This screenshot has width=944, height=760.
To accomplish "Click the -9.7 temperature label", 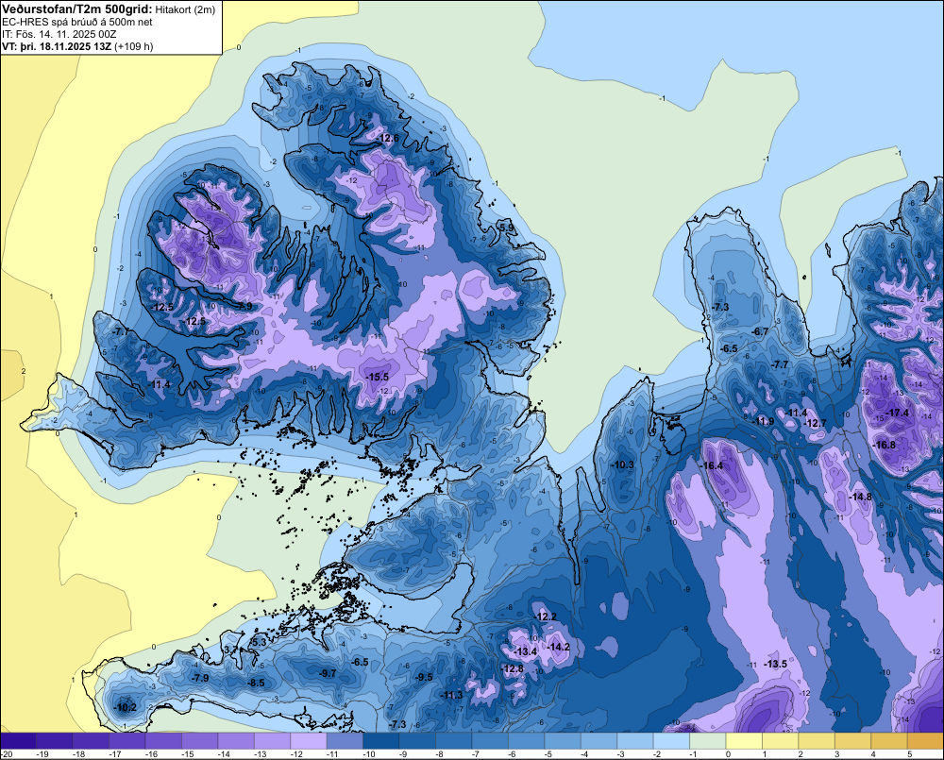I will pos(329,673).
